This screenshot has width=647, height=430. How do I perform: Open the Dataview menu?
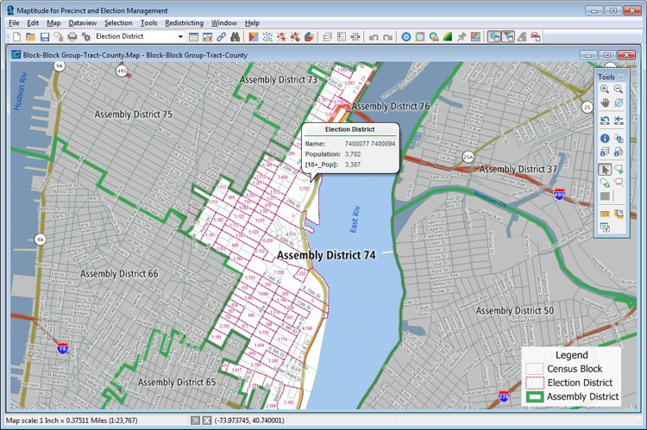coord(83,22)
